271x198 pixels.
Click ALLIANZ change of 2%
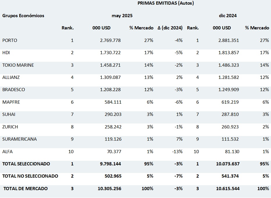179,77
